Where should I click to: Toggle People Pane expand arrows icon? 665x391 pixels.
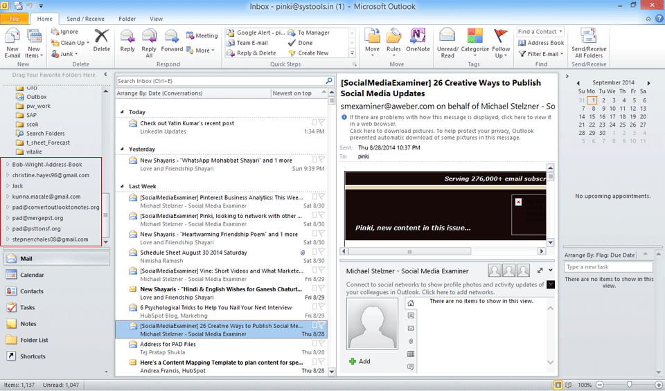540,271
